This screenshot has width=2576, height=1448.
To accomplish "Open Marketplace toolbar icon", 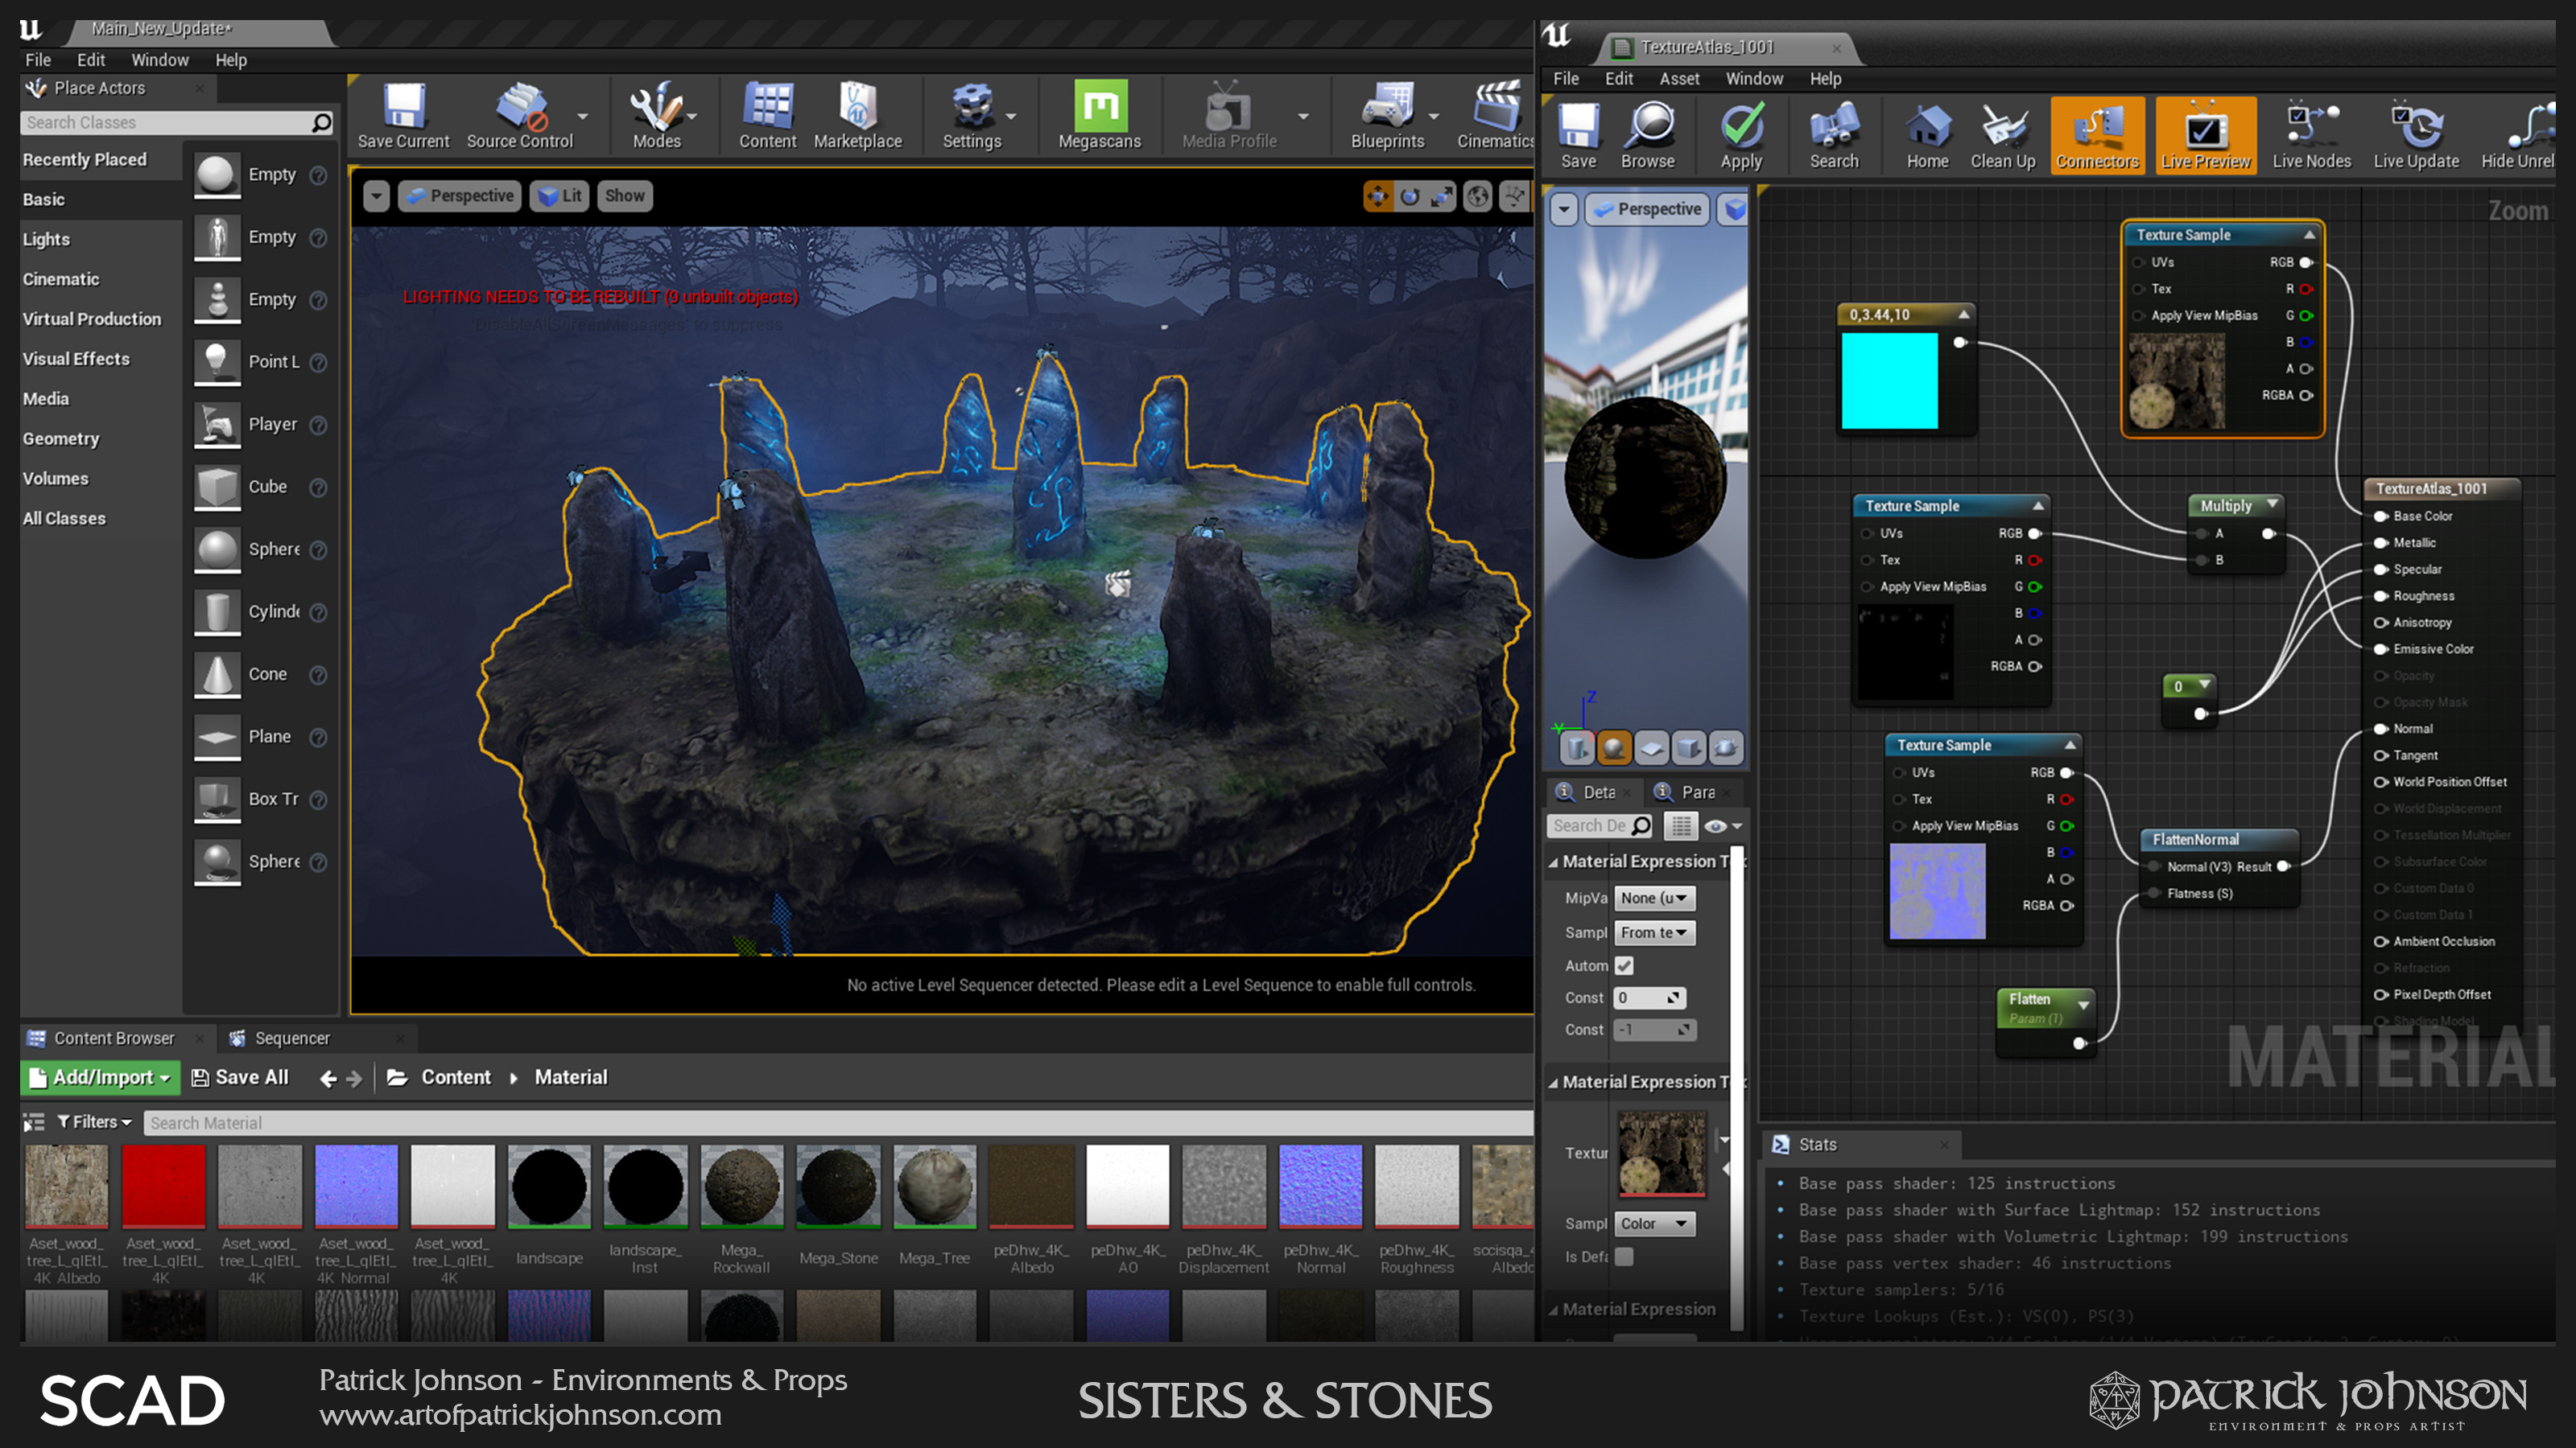I will pyautogui.click(x=857, y=115).
